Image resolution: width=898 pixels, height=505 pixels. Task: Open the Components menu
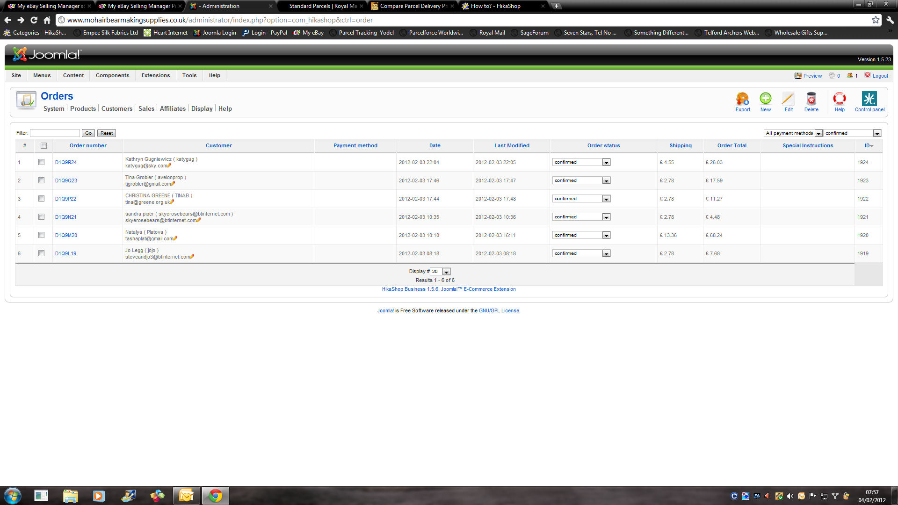click(x=112, y=75)
